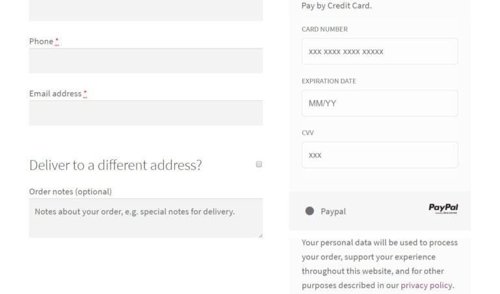Click the input field above Phone

(x=146, y=10)
